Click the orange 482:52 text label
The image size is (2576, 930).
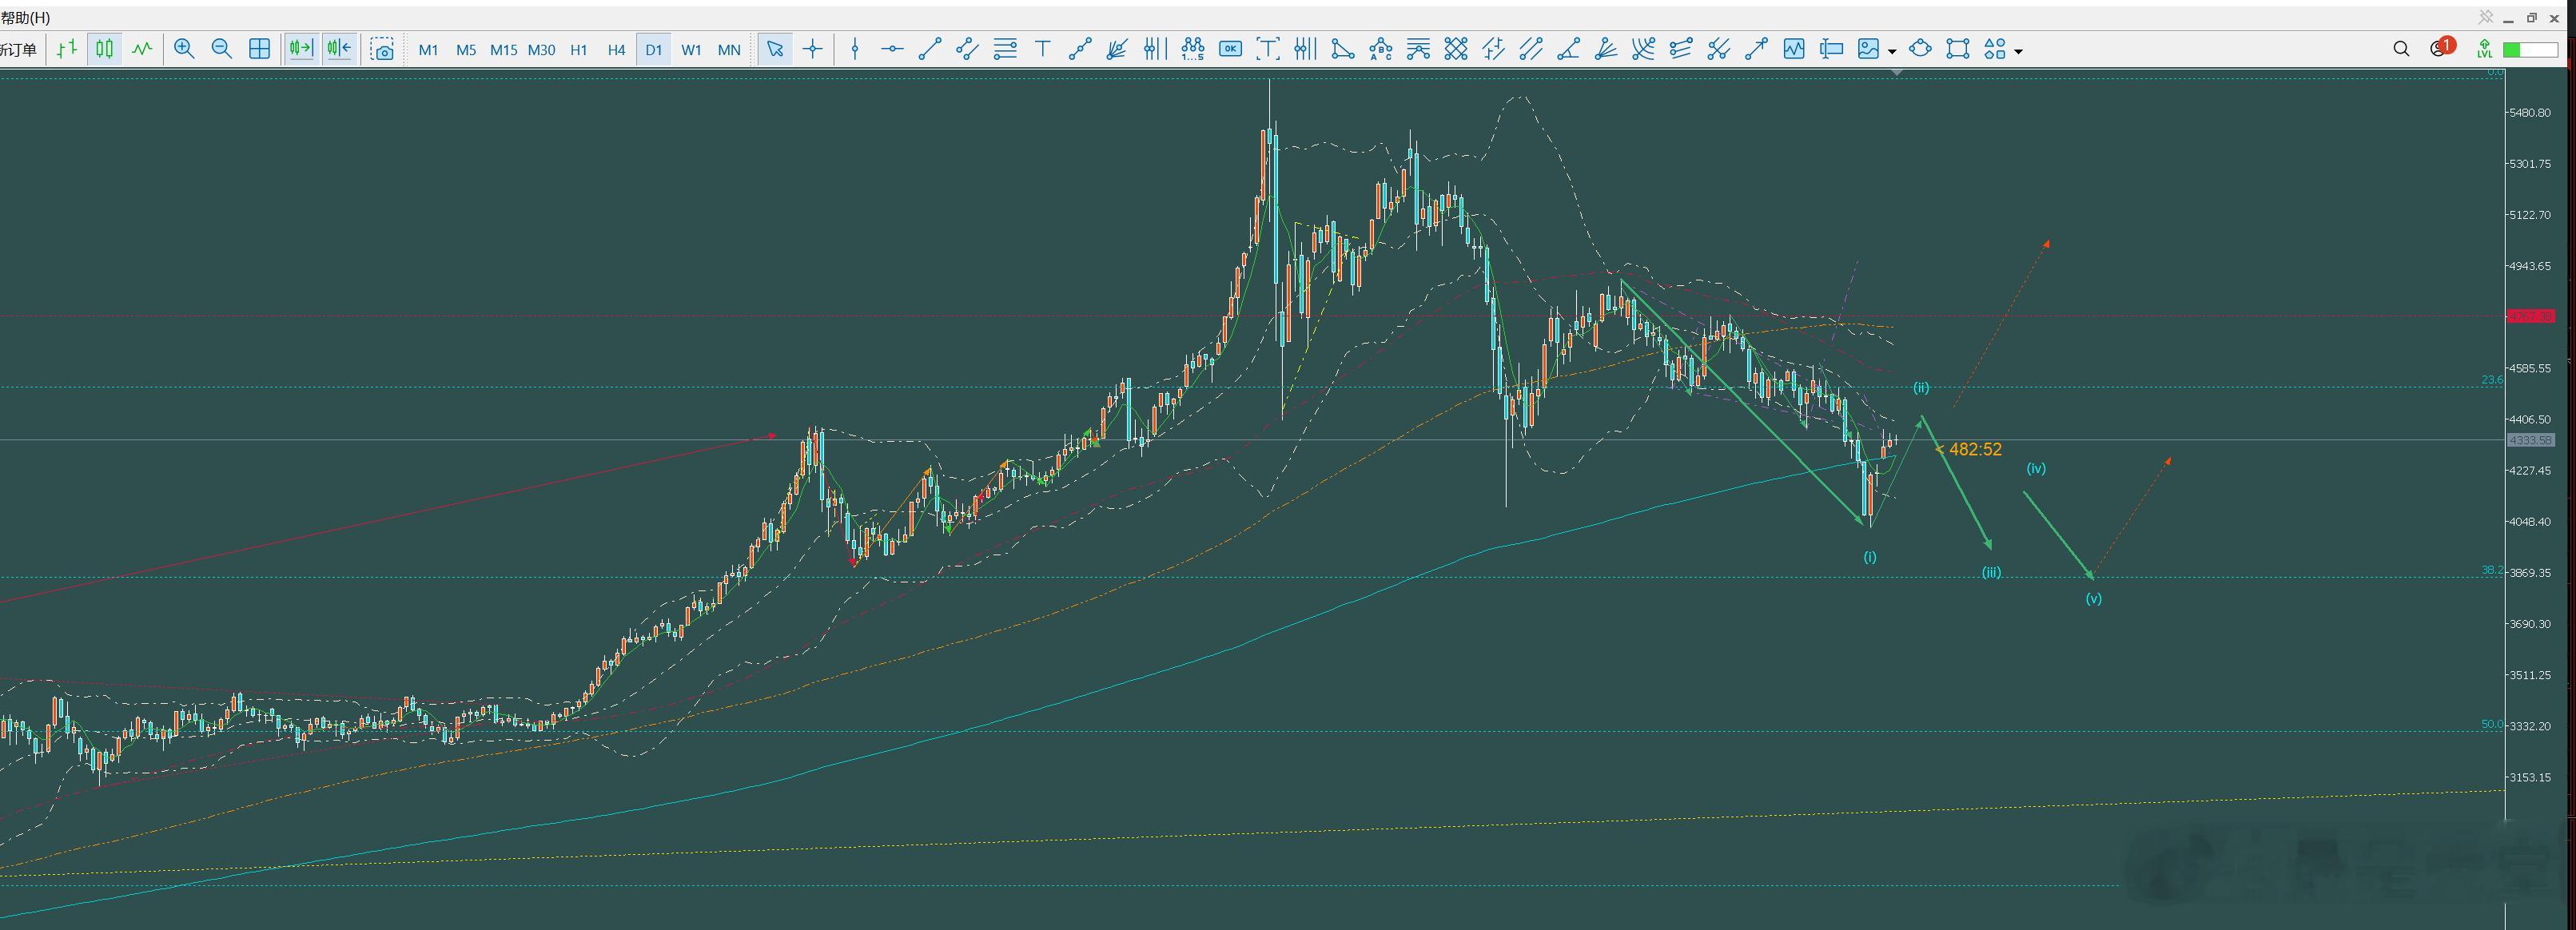1975,450
